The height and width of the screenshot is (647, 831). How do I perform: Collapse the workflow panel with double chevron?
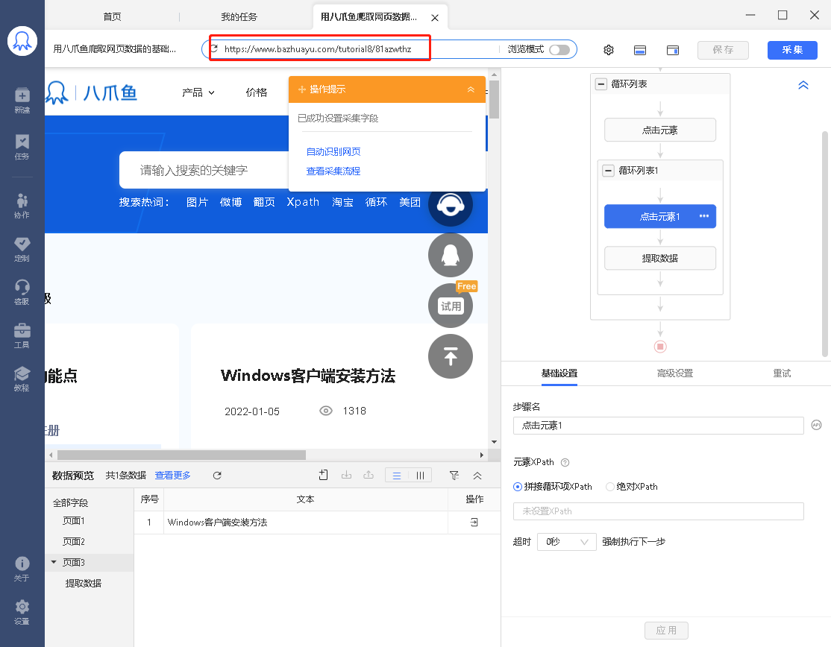point(803,85)
